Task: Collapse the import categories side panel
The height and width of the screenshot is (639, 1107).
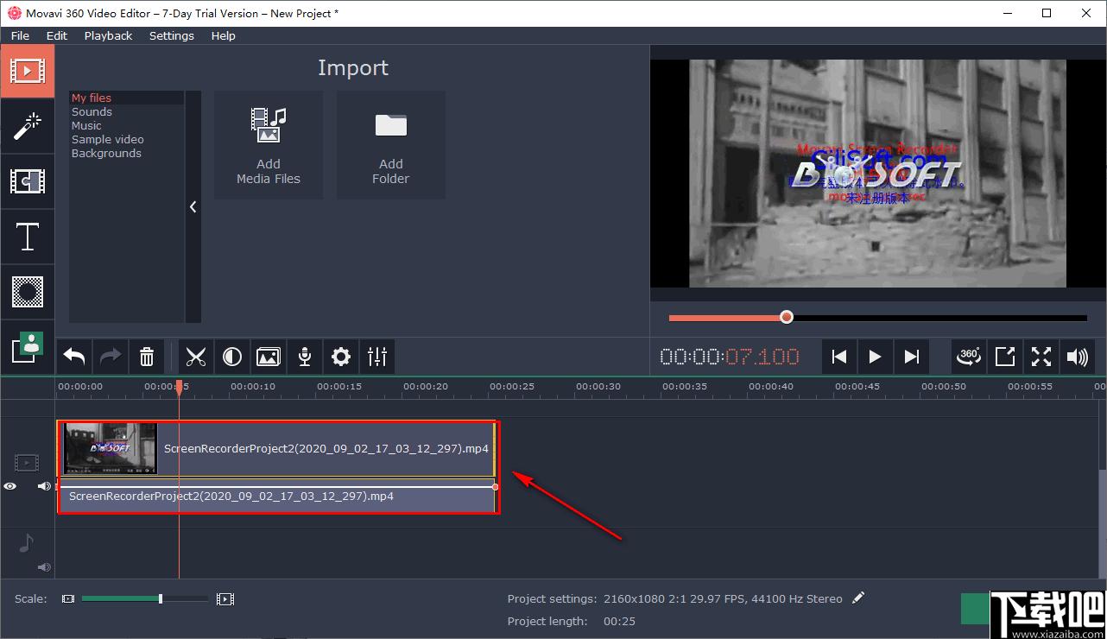Action: [x=193, y=207]
